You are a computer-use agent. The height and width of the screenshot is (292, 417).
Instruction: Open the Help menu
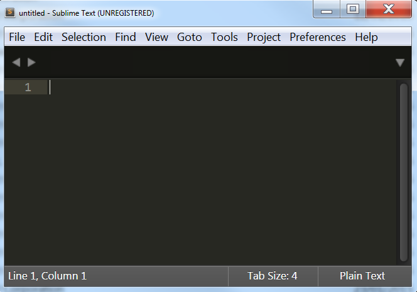366,37
